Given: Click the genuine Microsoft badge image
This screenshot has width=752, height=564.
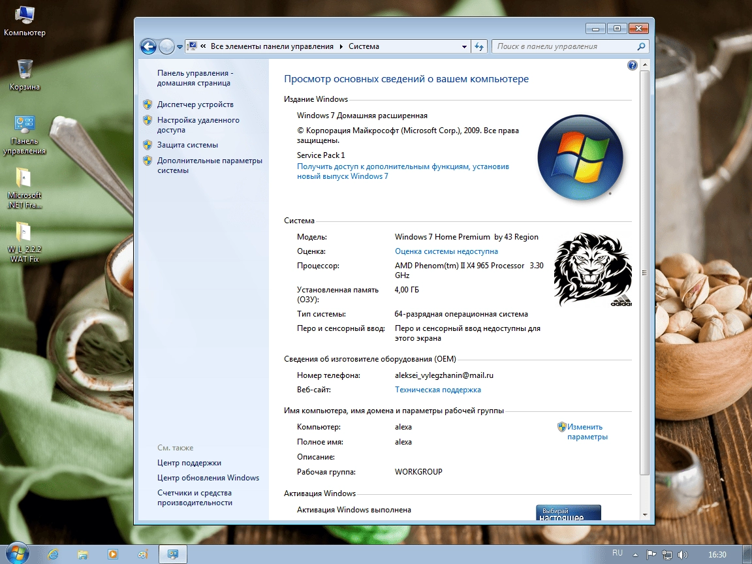Looking at the screenshot, I should pyautogui.click(x=569, y=512).
